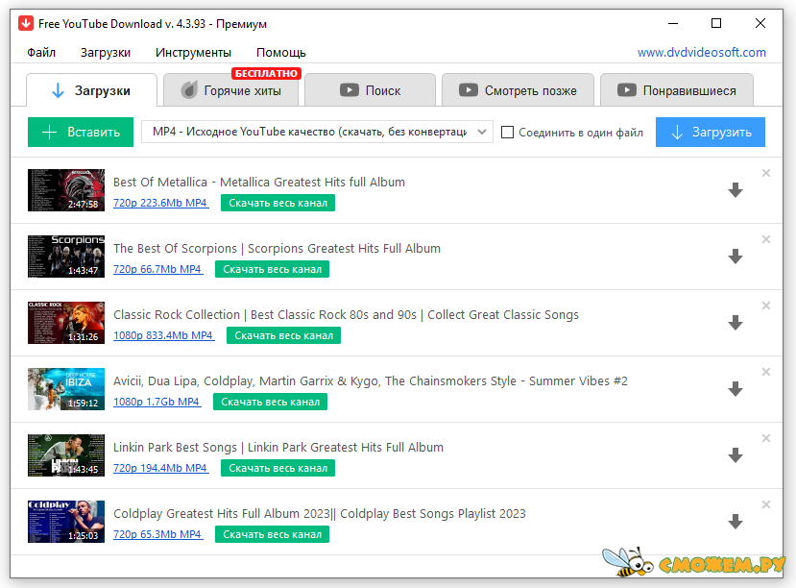Switch to the Горячие хиты tab

230,90
